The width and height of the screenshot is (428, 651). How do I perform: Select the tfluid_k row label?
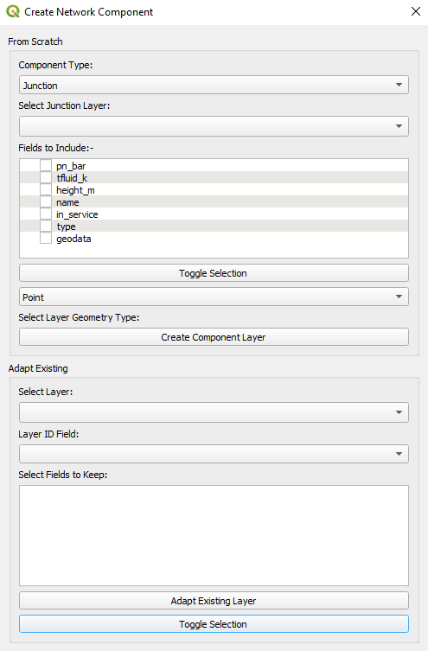click(x=72, y=178)
